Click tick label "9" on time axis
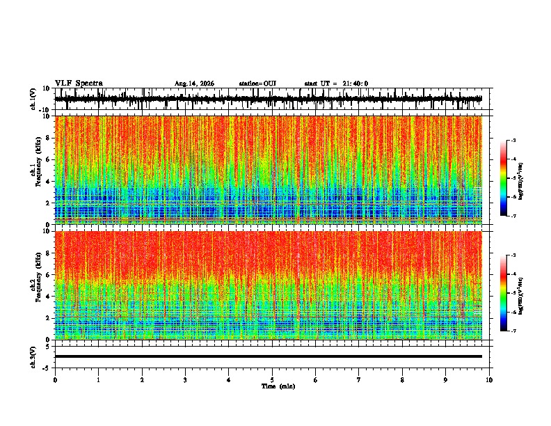 445,380
